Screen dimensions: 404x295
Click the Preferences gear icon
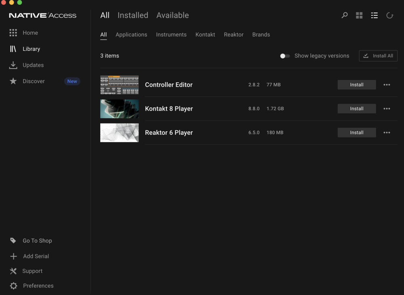click(x=13, y=286)
